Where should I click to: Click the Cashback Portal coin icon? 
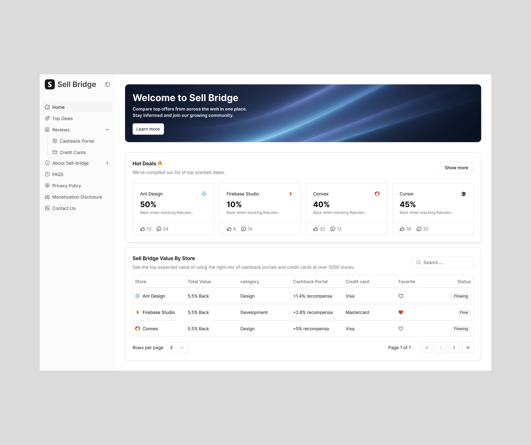tap(55, 141)
